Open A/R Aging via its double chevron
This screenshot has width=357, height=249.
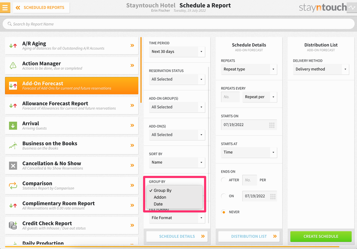132,45
